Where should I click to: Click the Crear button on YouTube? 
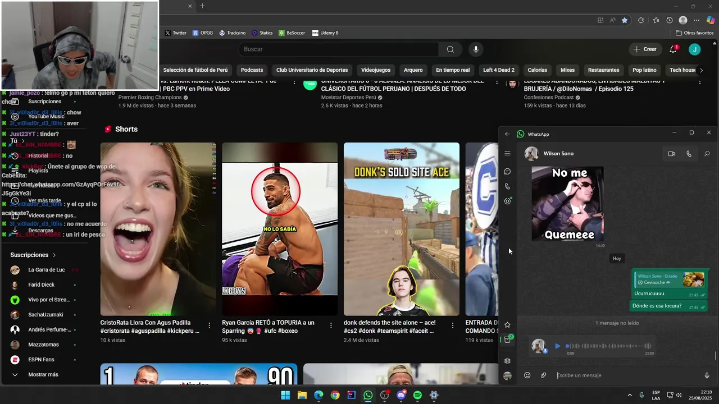[x=645, y=49]
